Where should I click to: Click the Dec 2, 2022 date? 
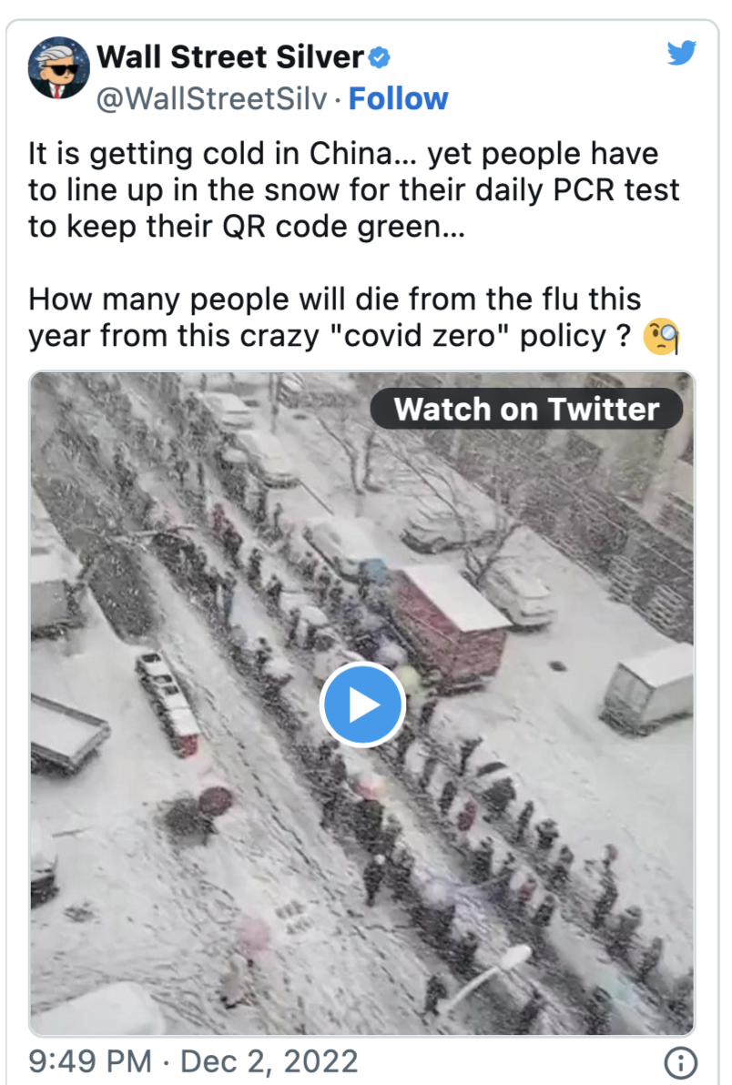pyautogui.click(x=269, y=1061)
